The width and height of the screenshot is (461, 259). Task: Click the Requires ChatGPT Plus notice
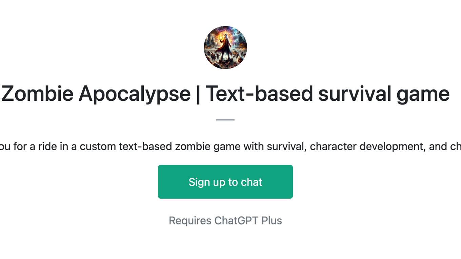coord(225,221)
